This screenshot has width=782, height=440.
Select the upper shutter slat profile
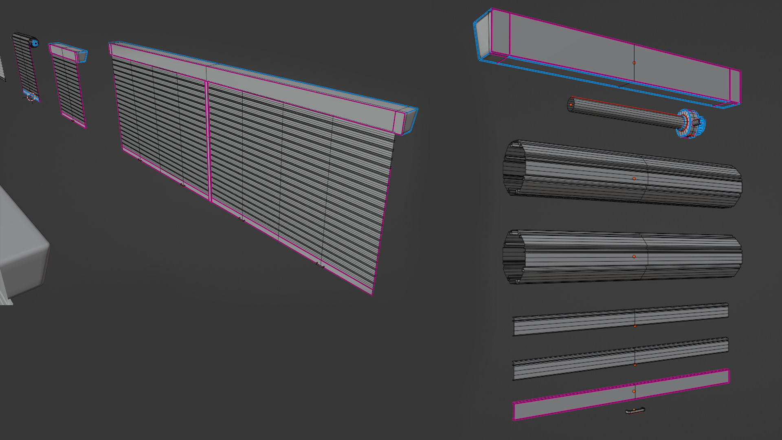[x=620, y=319]
